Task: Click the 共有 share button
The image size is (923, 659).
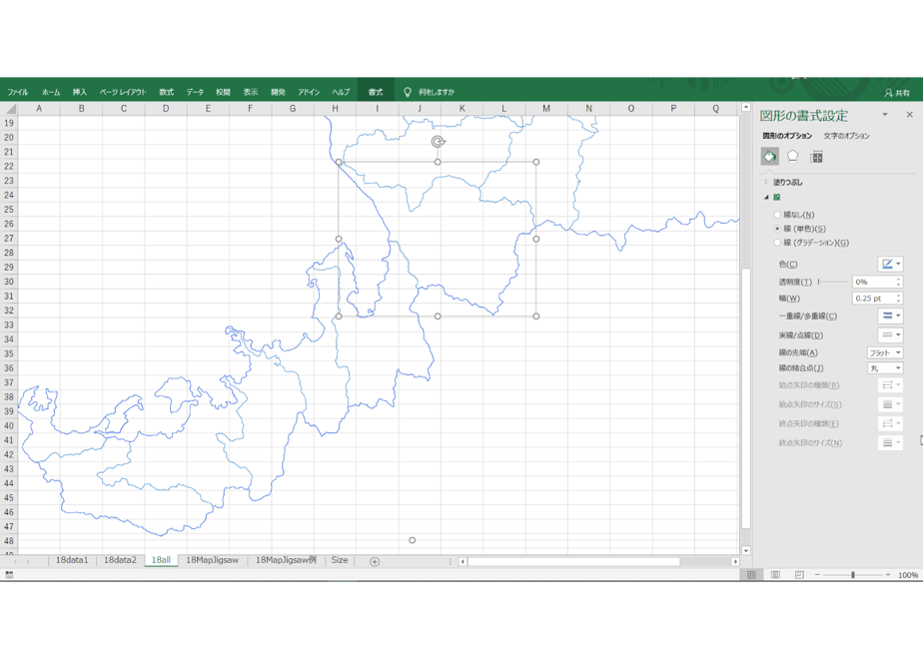Action: 897,93
